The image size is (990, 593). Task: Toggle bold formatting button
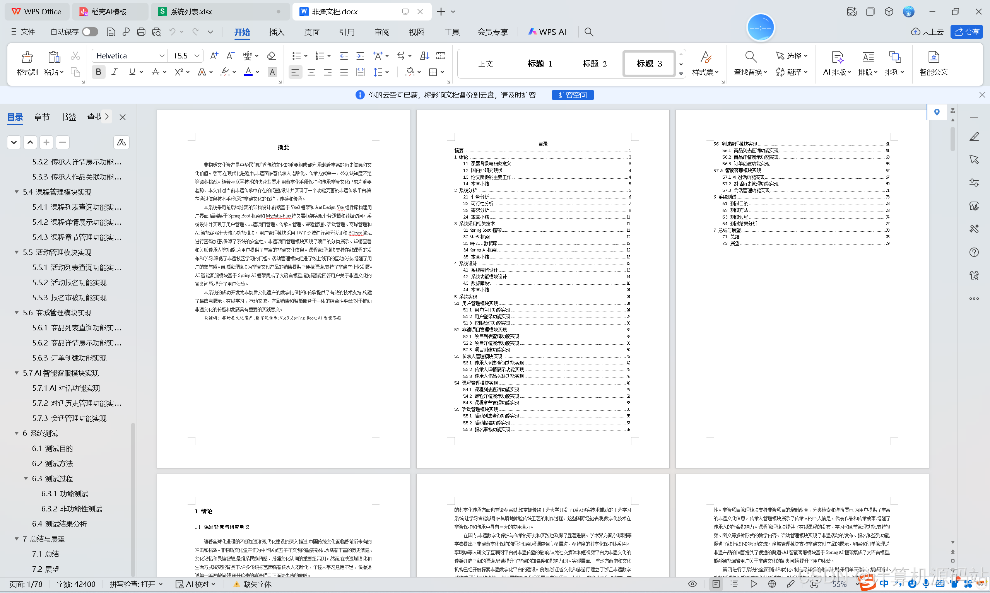98,72
